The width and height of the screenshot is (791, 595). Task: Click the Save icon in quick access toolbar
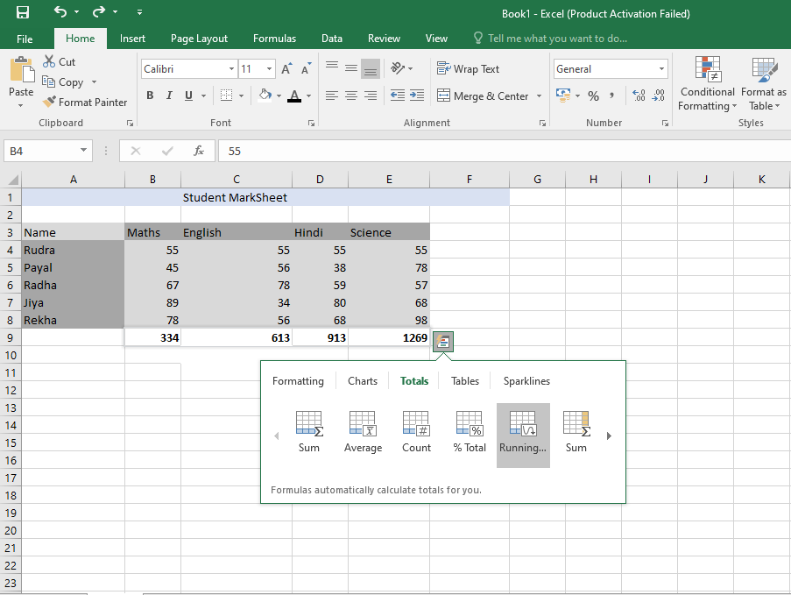[23, 12]
